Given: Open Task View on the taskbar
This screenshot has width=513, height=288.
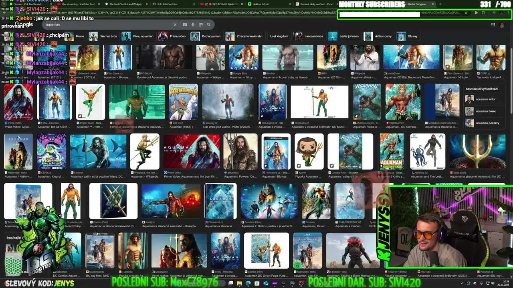Looking at the screenshot, I should coord(230,283).
